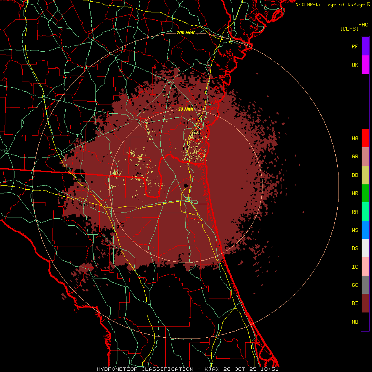Click the RA light-green legend swatch
This screenshot has height=372, width=372.
coord(365,212)
